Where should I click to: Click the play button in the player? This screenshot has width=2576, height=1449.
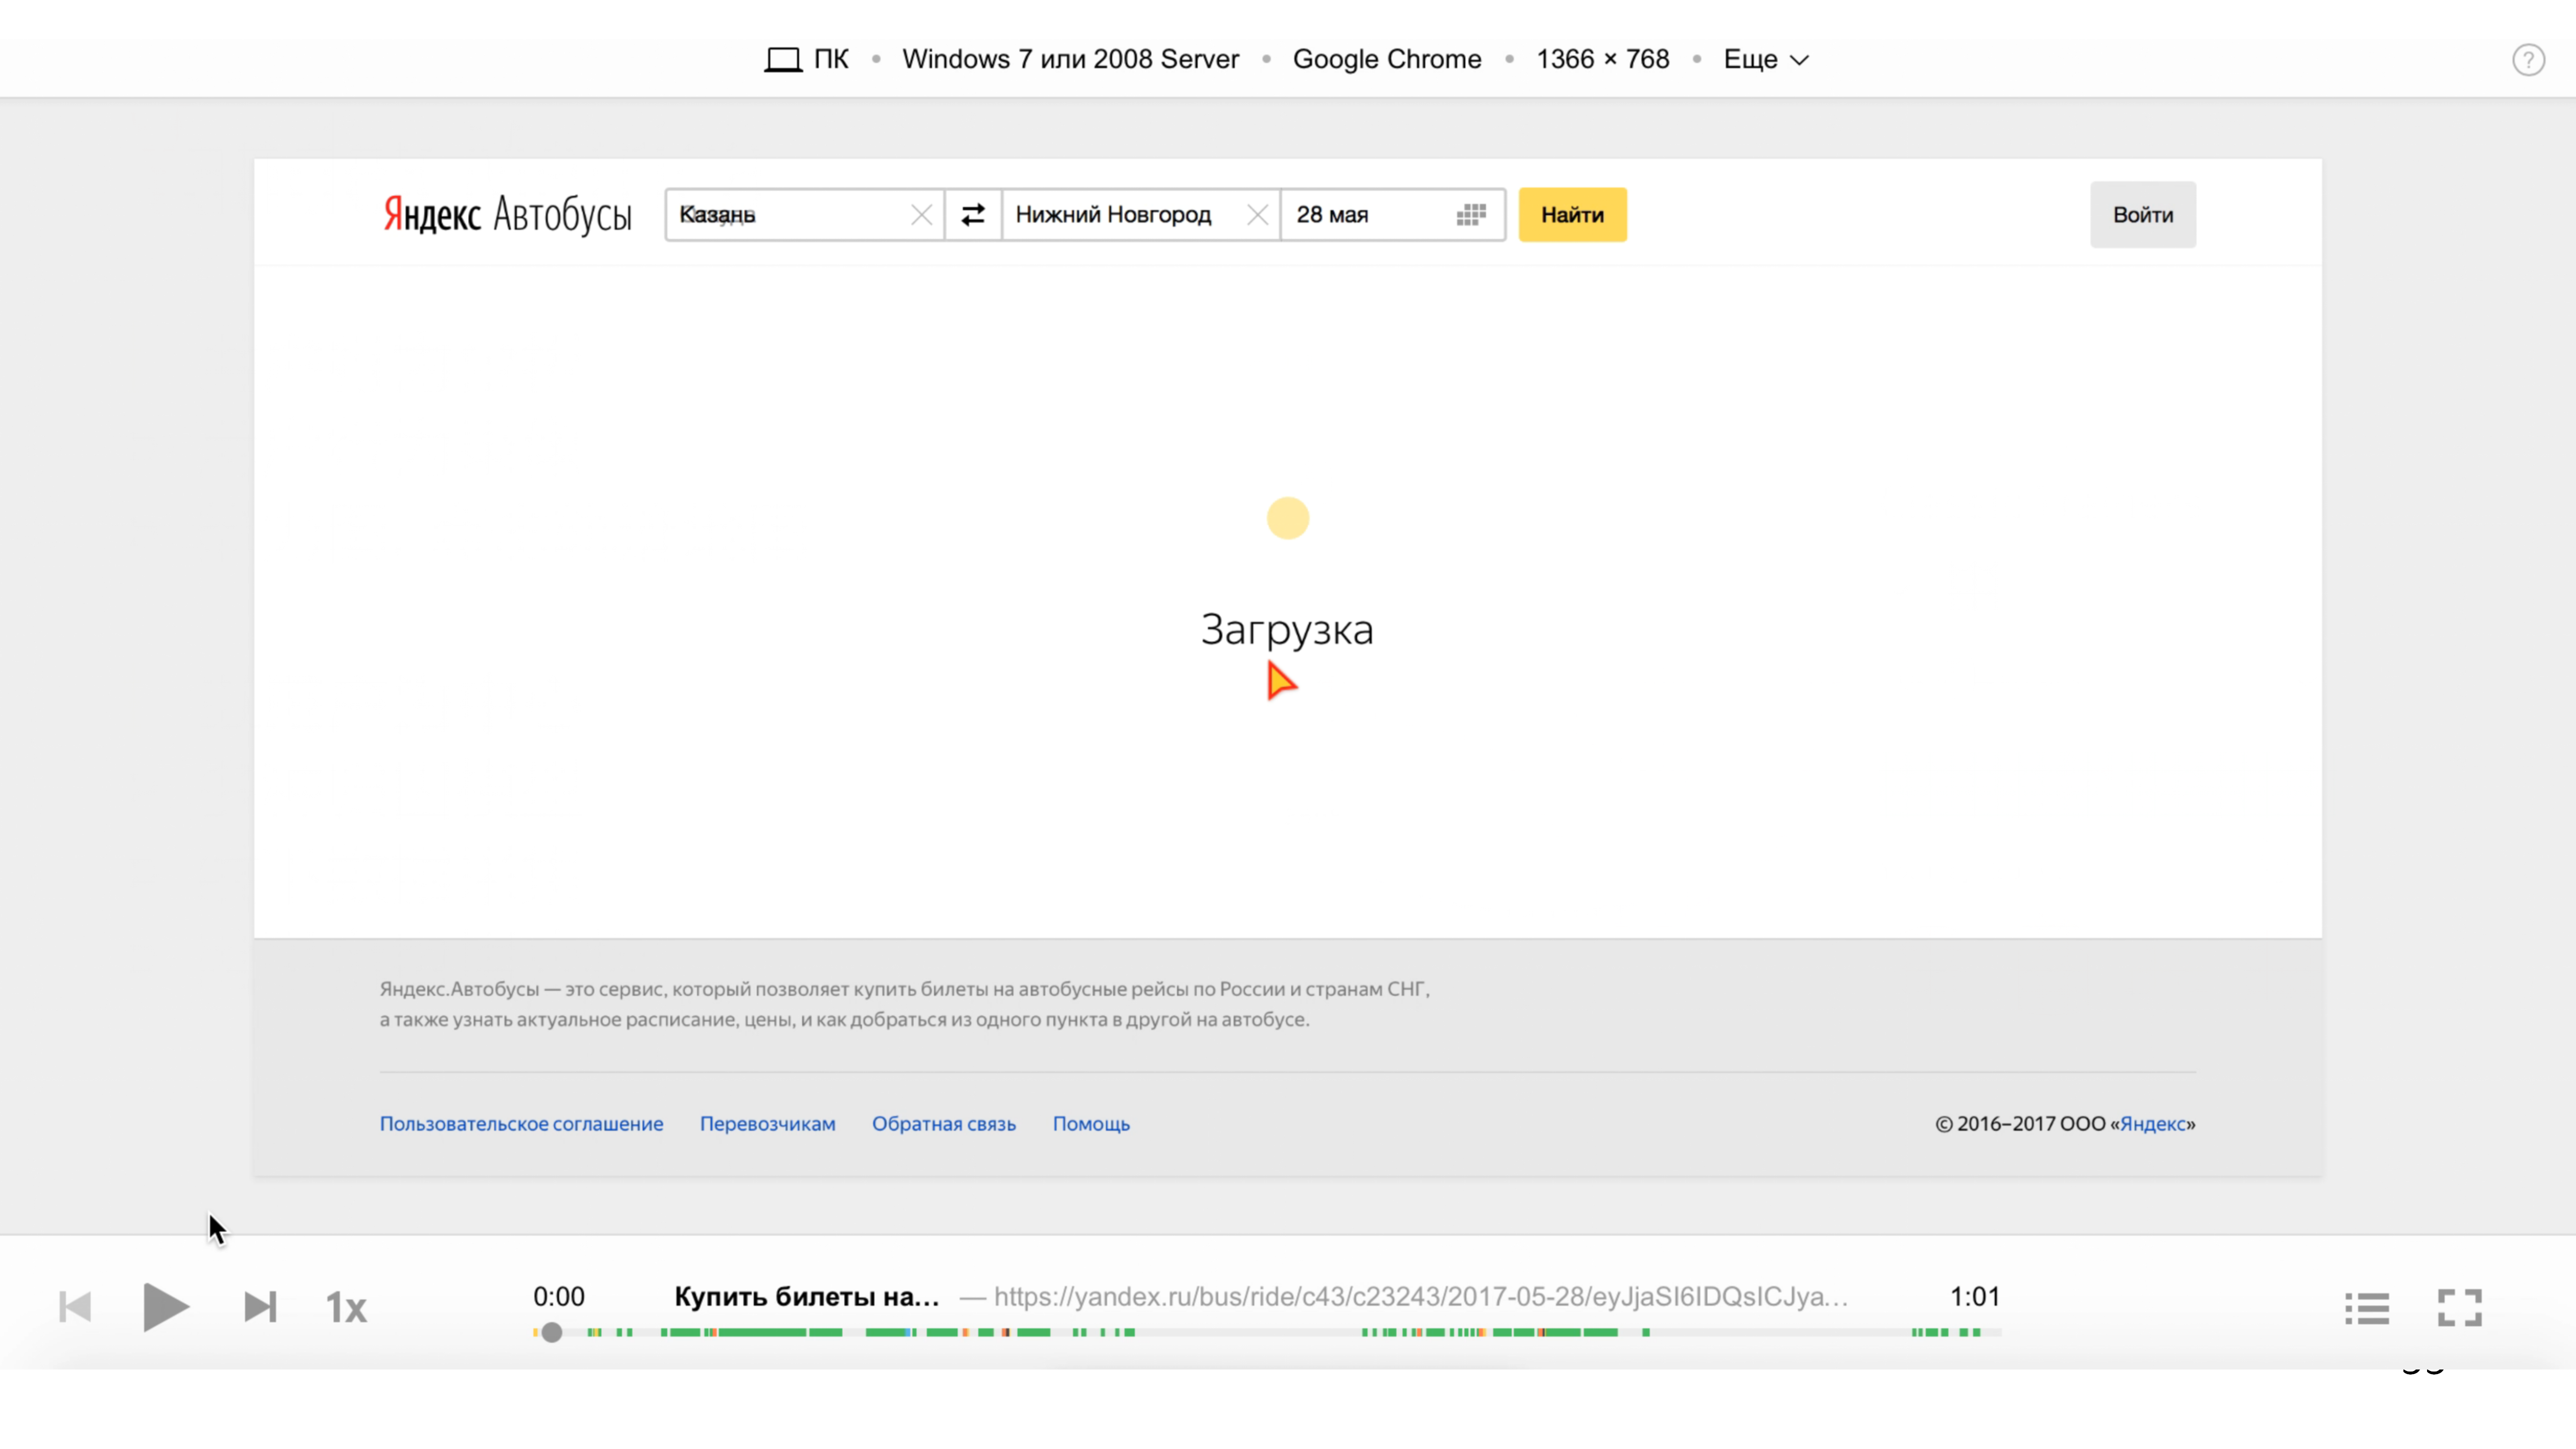pyautogui.click(x=166, y=1307)
